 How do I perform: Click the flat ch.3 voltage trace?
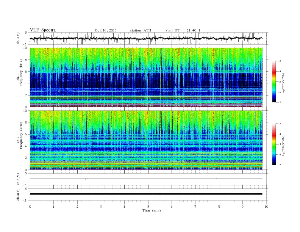tap(146, 179)
